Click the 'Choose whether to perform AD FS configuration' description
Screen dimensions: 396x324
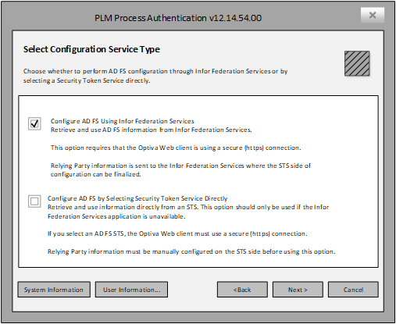tap(155, 76)
